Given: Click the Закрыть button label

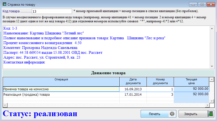Looking at the screenshot, I should [191, 114].
